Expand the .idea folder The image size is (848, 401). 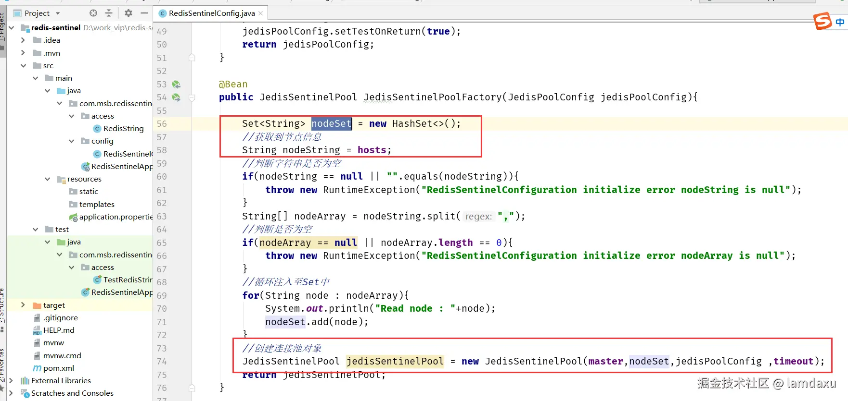point(23,40)
